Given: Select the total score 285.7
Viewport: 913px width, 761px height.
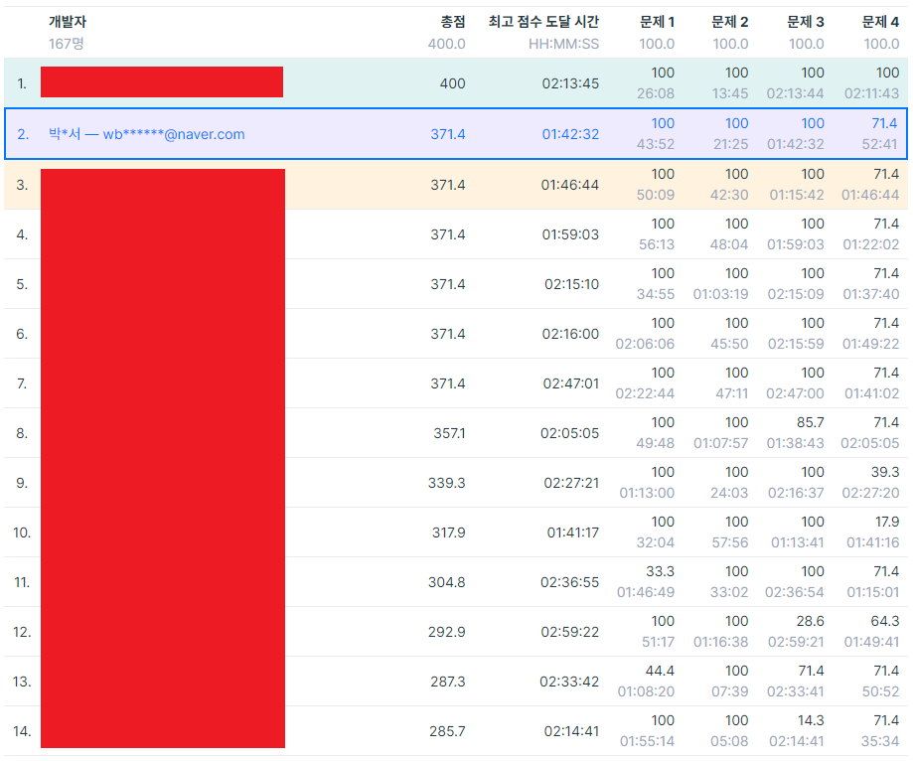Looking at the screenshot, I should (447, 731).
